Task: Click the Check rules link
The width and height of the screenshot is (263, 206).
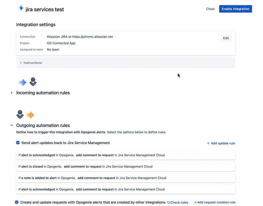Action: [x=179, y=203]
